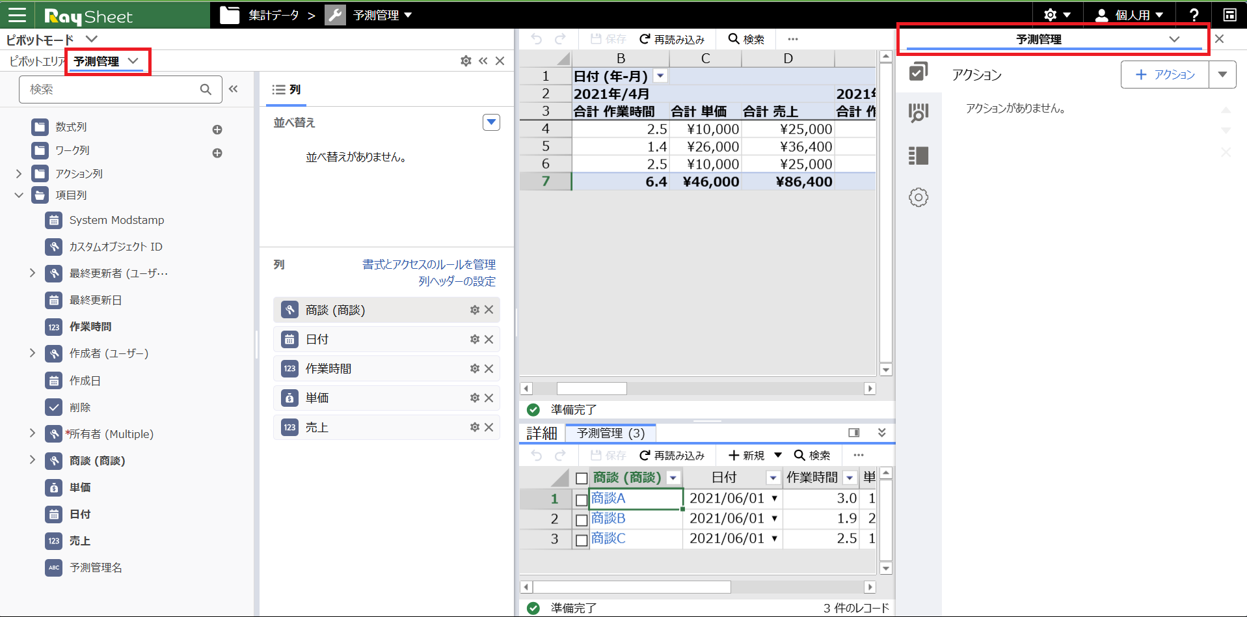
Task: Remove the 売上 column with its X icon
Action: coord(489,427)
